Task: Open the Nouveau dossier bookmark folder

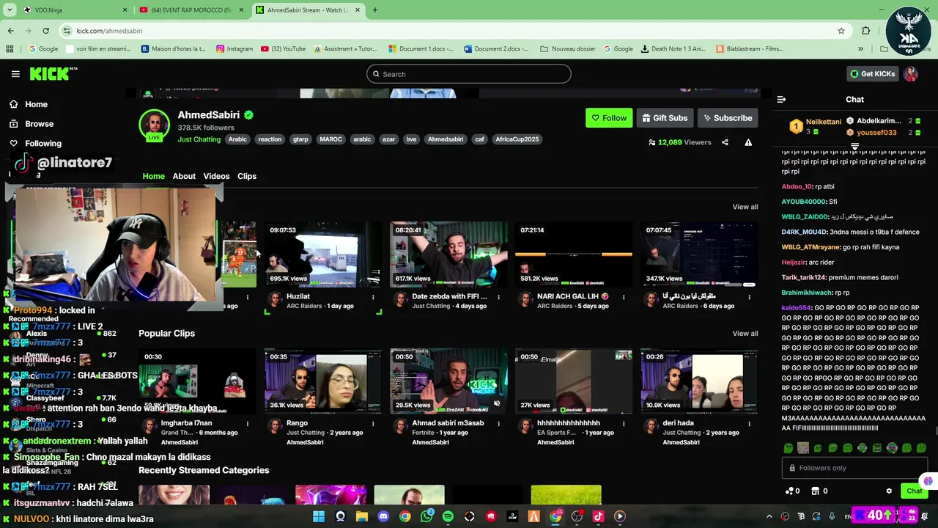Action: 568,49
